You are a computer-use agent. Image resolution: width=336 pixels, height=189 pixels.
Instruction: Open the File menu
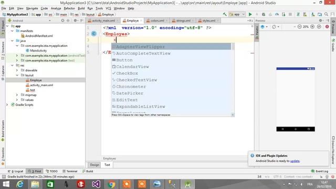pos(4,8)
